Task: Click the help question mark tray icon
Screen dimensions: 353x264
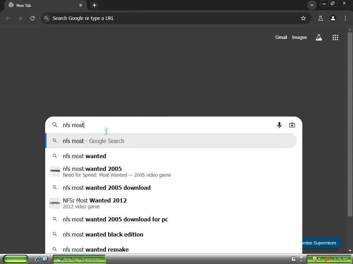Action: tap(293, 259)
